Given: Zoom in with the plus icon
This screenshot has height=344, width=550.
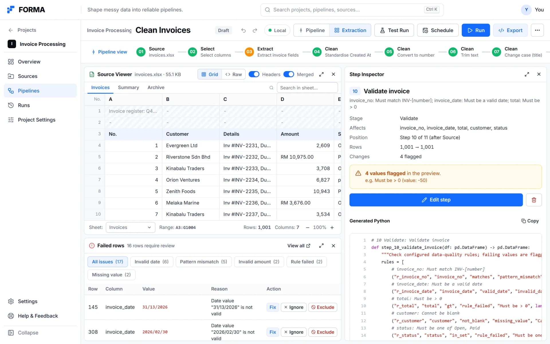Looking at the screenshot, I should (332, 228).
